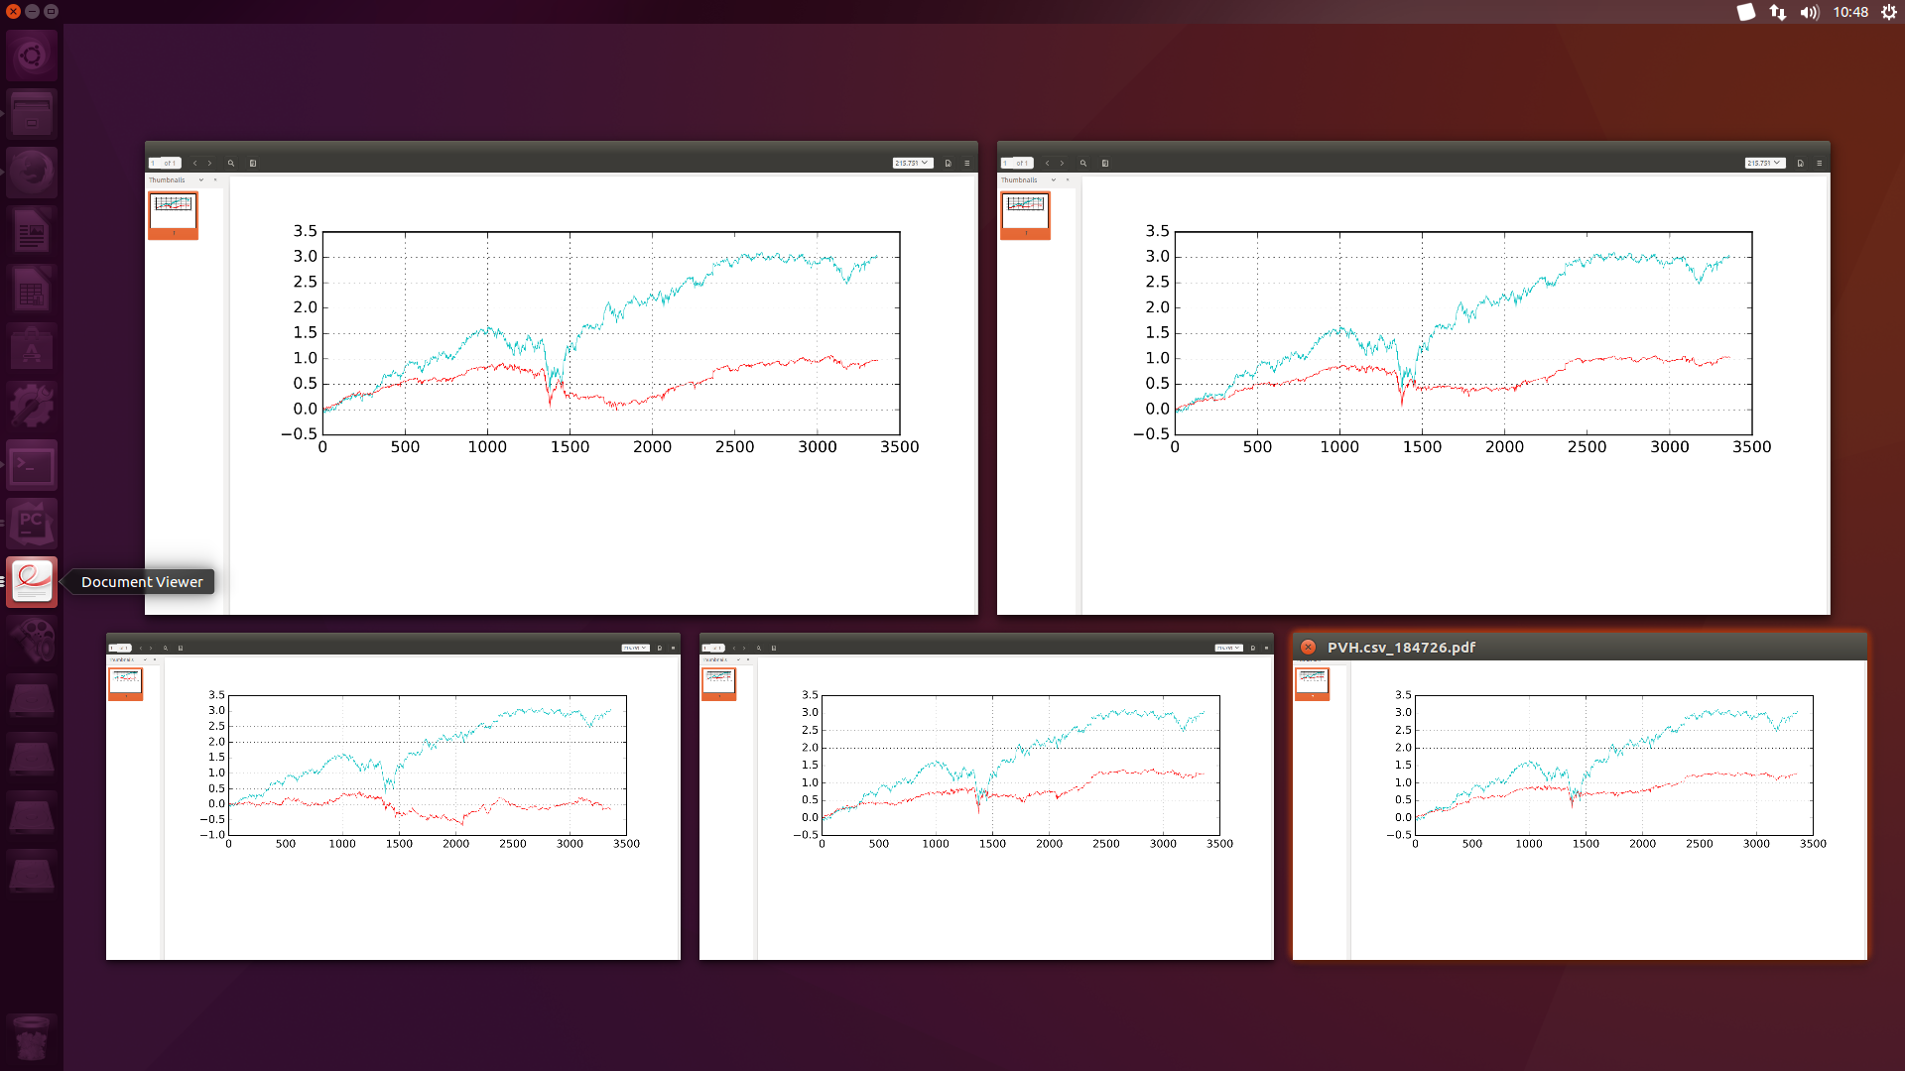This screenshot has height=1071, width=1905.
Task: Toggle find search in upper-right viewer window
Action: (x=1083, y=164)
